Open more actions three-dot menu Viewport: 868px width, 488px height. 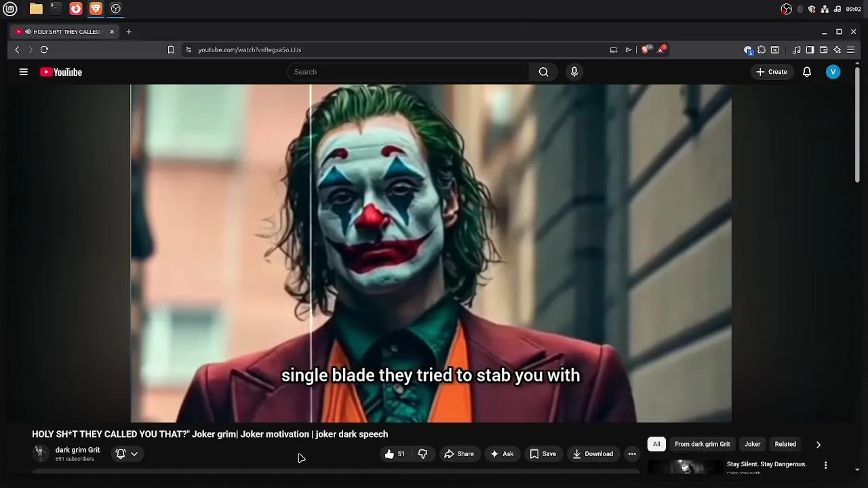click(x=632, y=454)
